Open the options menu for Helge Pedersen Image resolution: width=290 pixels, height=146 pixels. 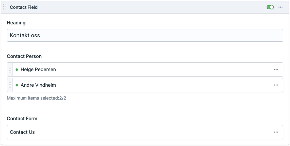click(x=276, y=69)
